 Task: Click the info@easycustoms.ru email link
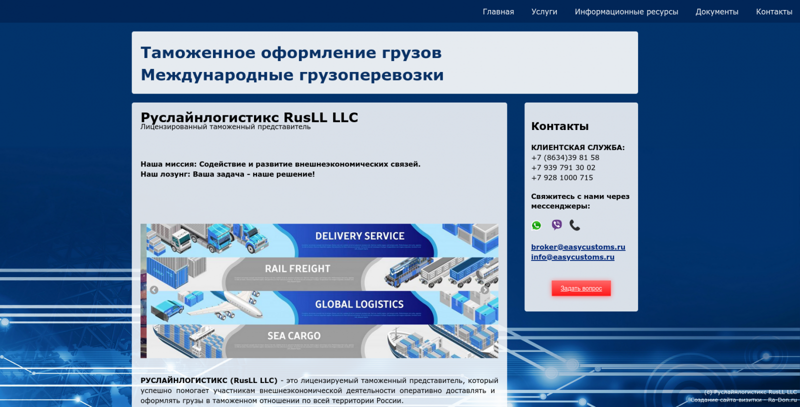pos(572,257)
